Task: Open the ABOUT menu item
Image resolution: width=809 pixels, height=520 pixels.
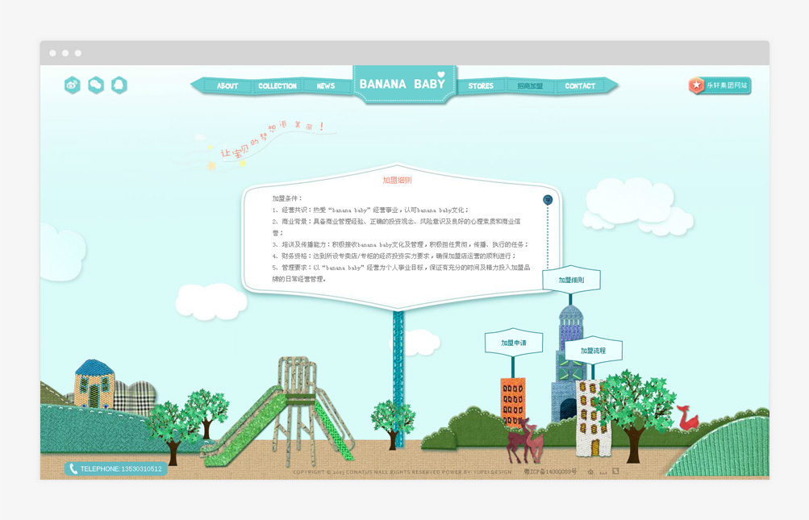Action: (227, 86)
